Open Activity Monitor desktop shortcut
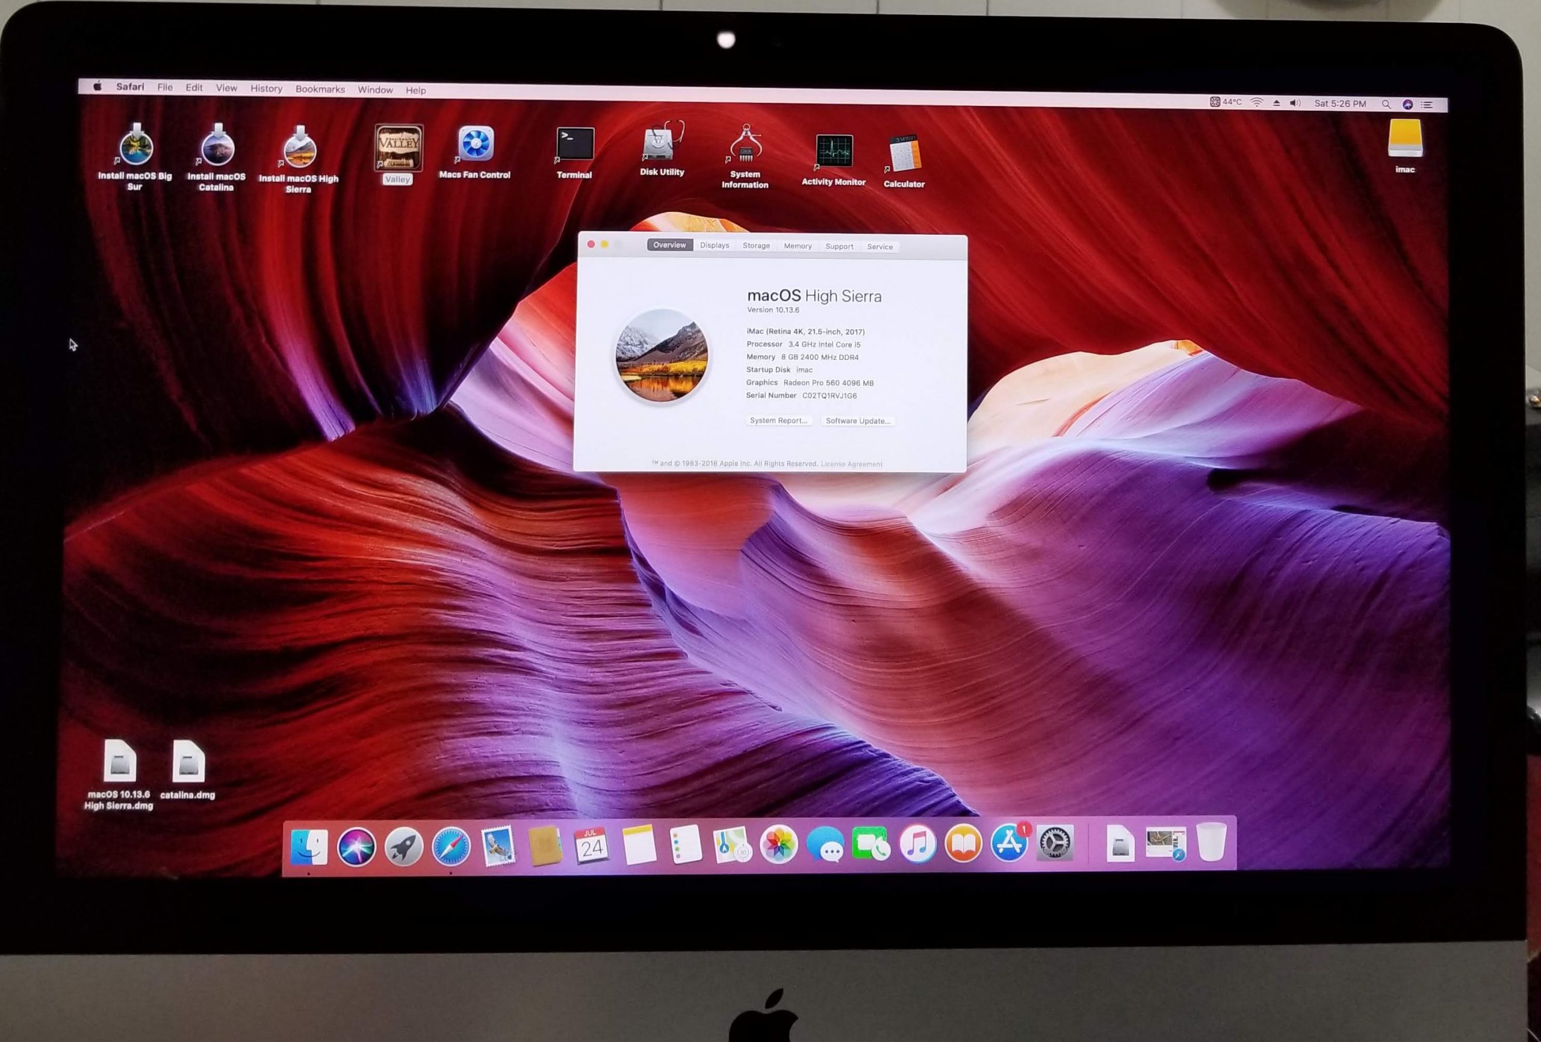 tap(834, 150)
